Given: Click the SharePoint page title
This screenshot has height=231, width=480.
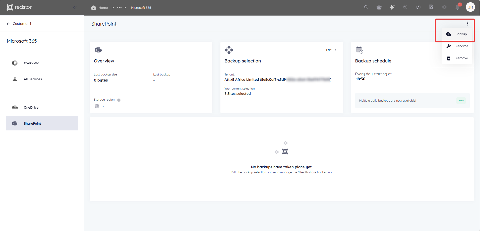Looking at the screenshot, I should click(x=104, y=24).
